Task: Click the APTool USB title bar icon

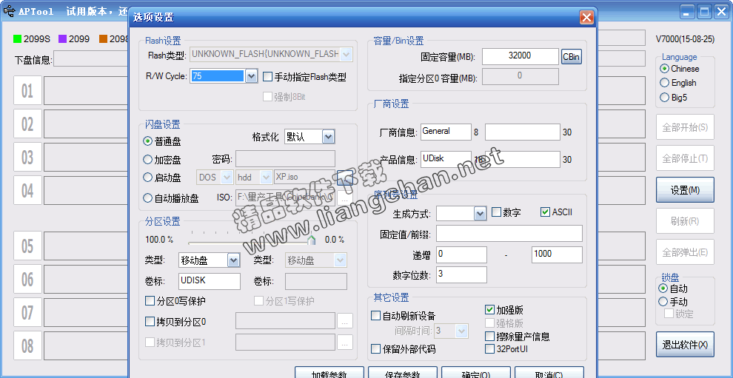Action: (8, 12)
